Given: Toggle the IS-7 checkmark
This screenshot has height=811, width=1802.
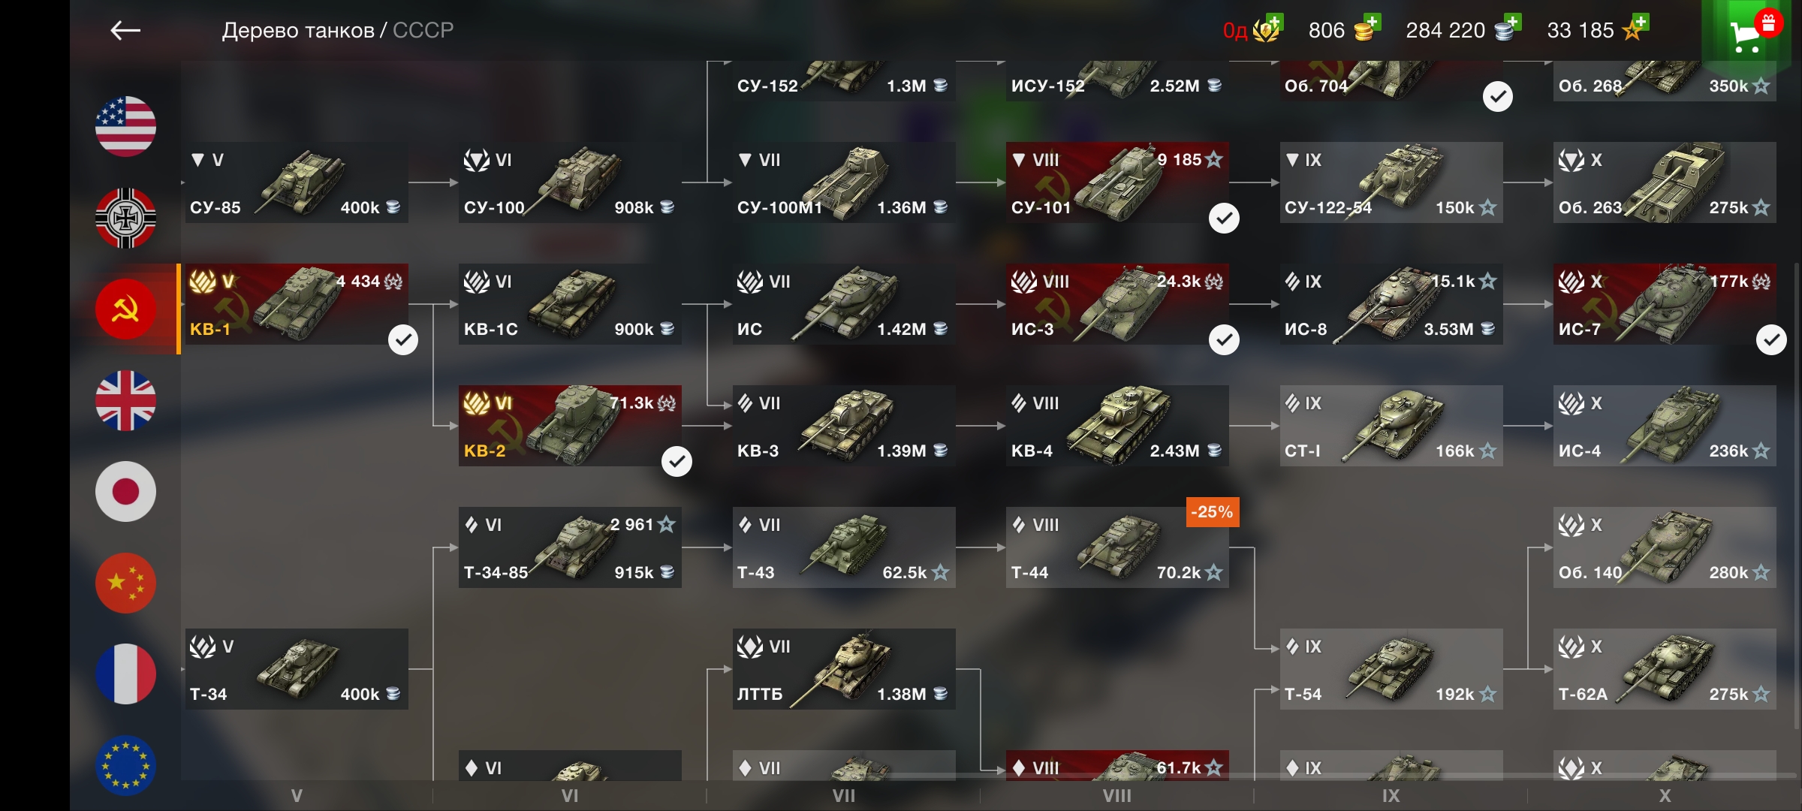Looking at the screenshot, I should point(1771,340).
